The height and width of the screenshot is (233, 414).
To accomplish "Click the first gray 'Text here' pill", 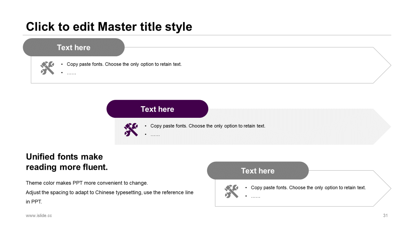I will coord(74,47).
